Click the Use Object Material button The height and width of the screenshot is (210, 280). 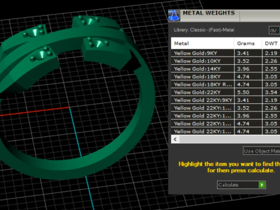261,151
